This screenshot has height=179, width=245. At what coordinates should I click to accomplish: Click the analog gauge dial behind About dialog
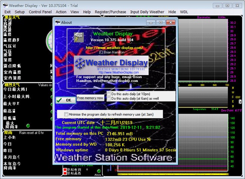coord(49,41)
